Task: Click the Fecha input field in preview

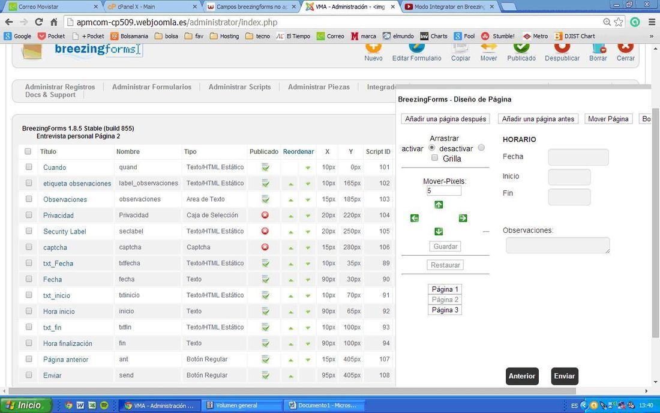Action: (578, 157)
